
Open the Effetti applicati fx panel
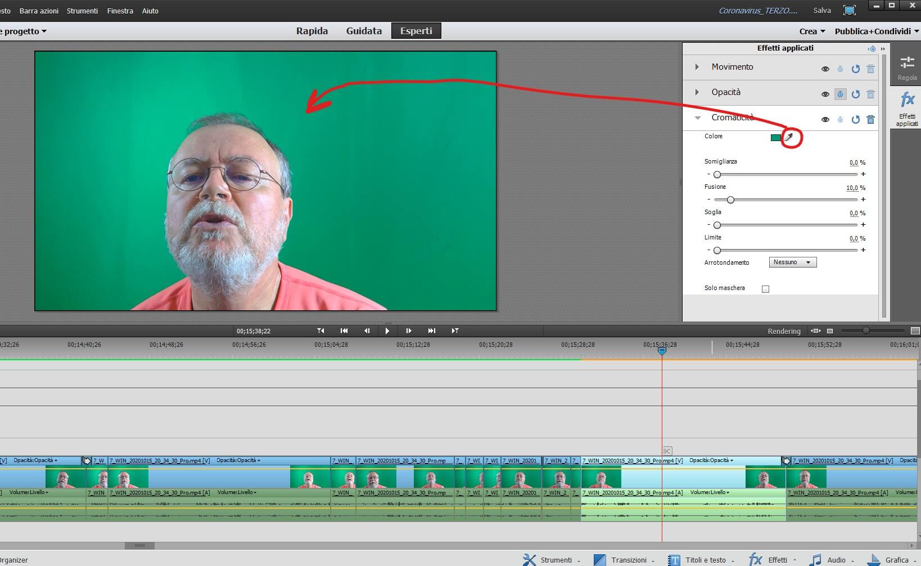coord(906,107)
